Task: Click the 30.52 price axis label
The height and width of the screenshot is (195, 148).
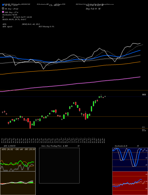Action: (x=144, y=95)
